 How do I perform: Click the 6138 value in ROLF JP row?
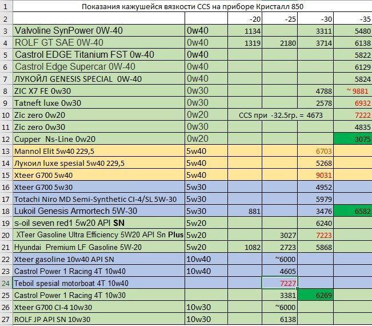tap(279, 319)
